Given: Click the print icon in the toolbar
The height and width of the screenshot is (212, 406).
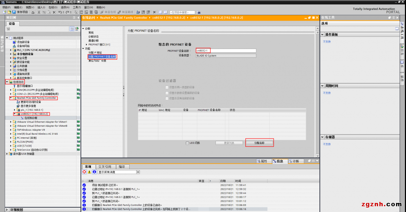Looking at the screenshot, I should (33, 12).
